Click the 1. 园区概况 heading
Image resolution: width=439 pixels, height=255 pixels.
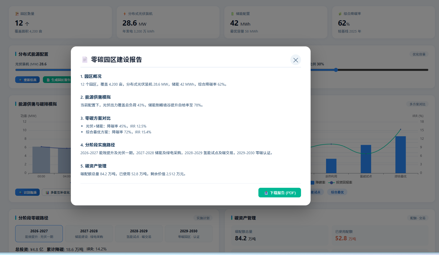click(91, 76)
